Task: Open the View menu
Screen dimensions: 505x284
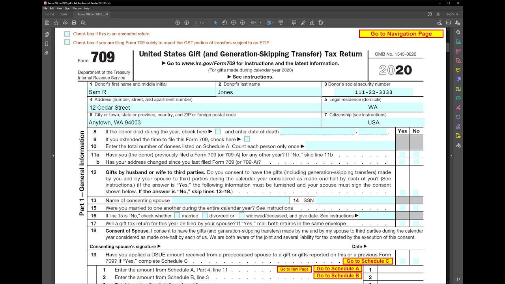Action: 60,8
